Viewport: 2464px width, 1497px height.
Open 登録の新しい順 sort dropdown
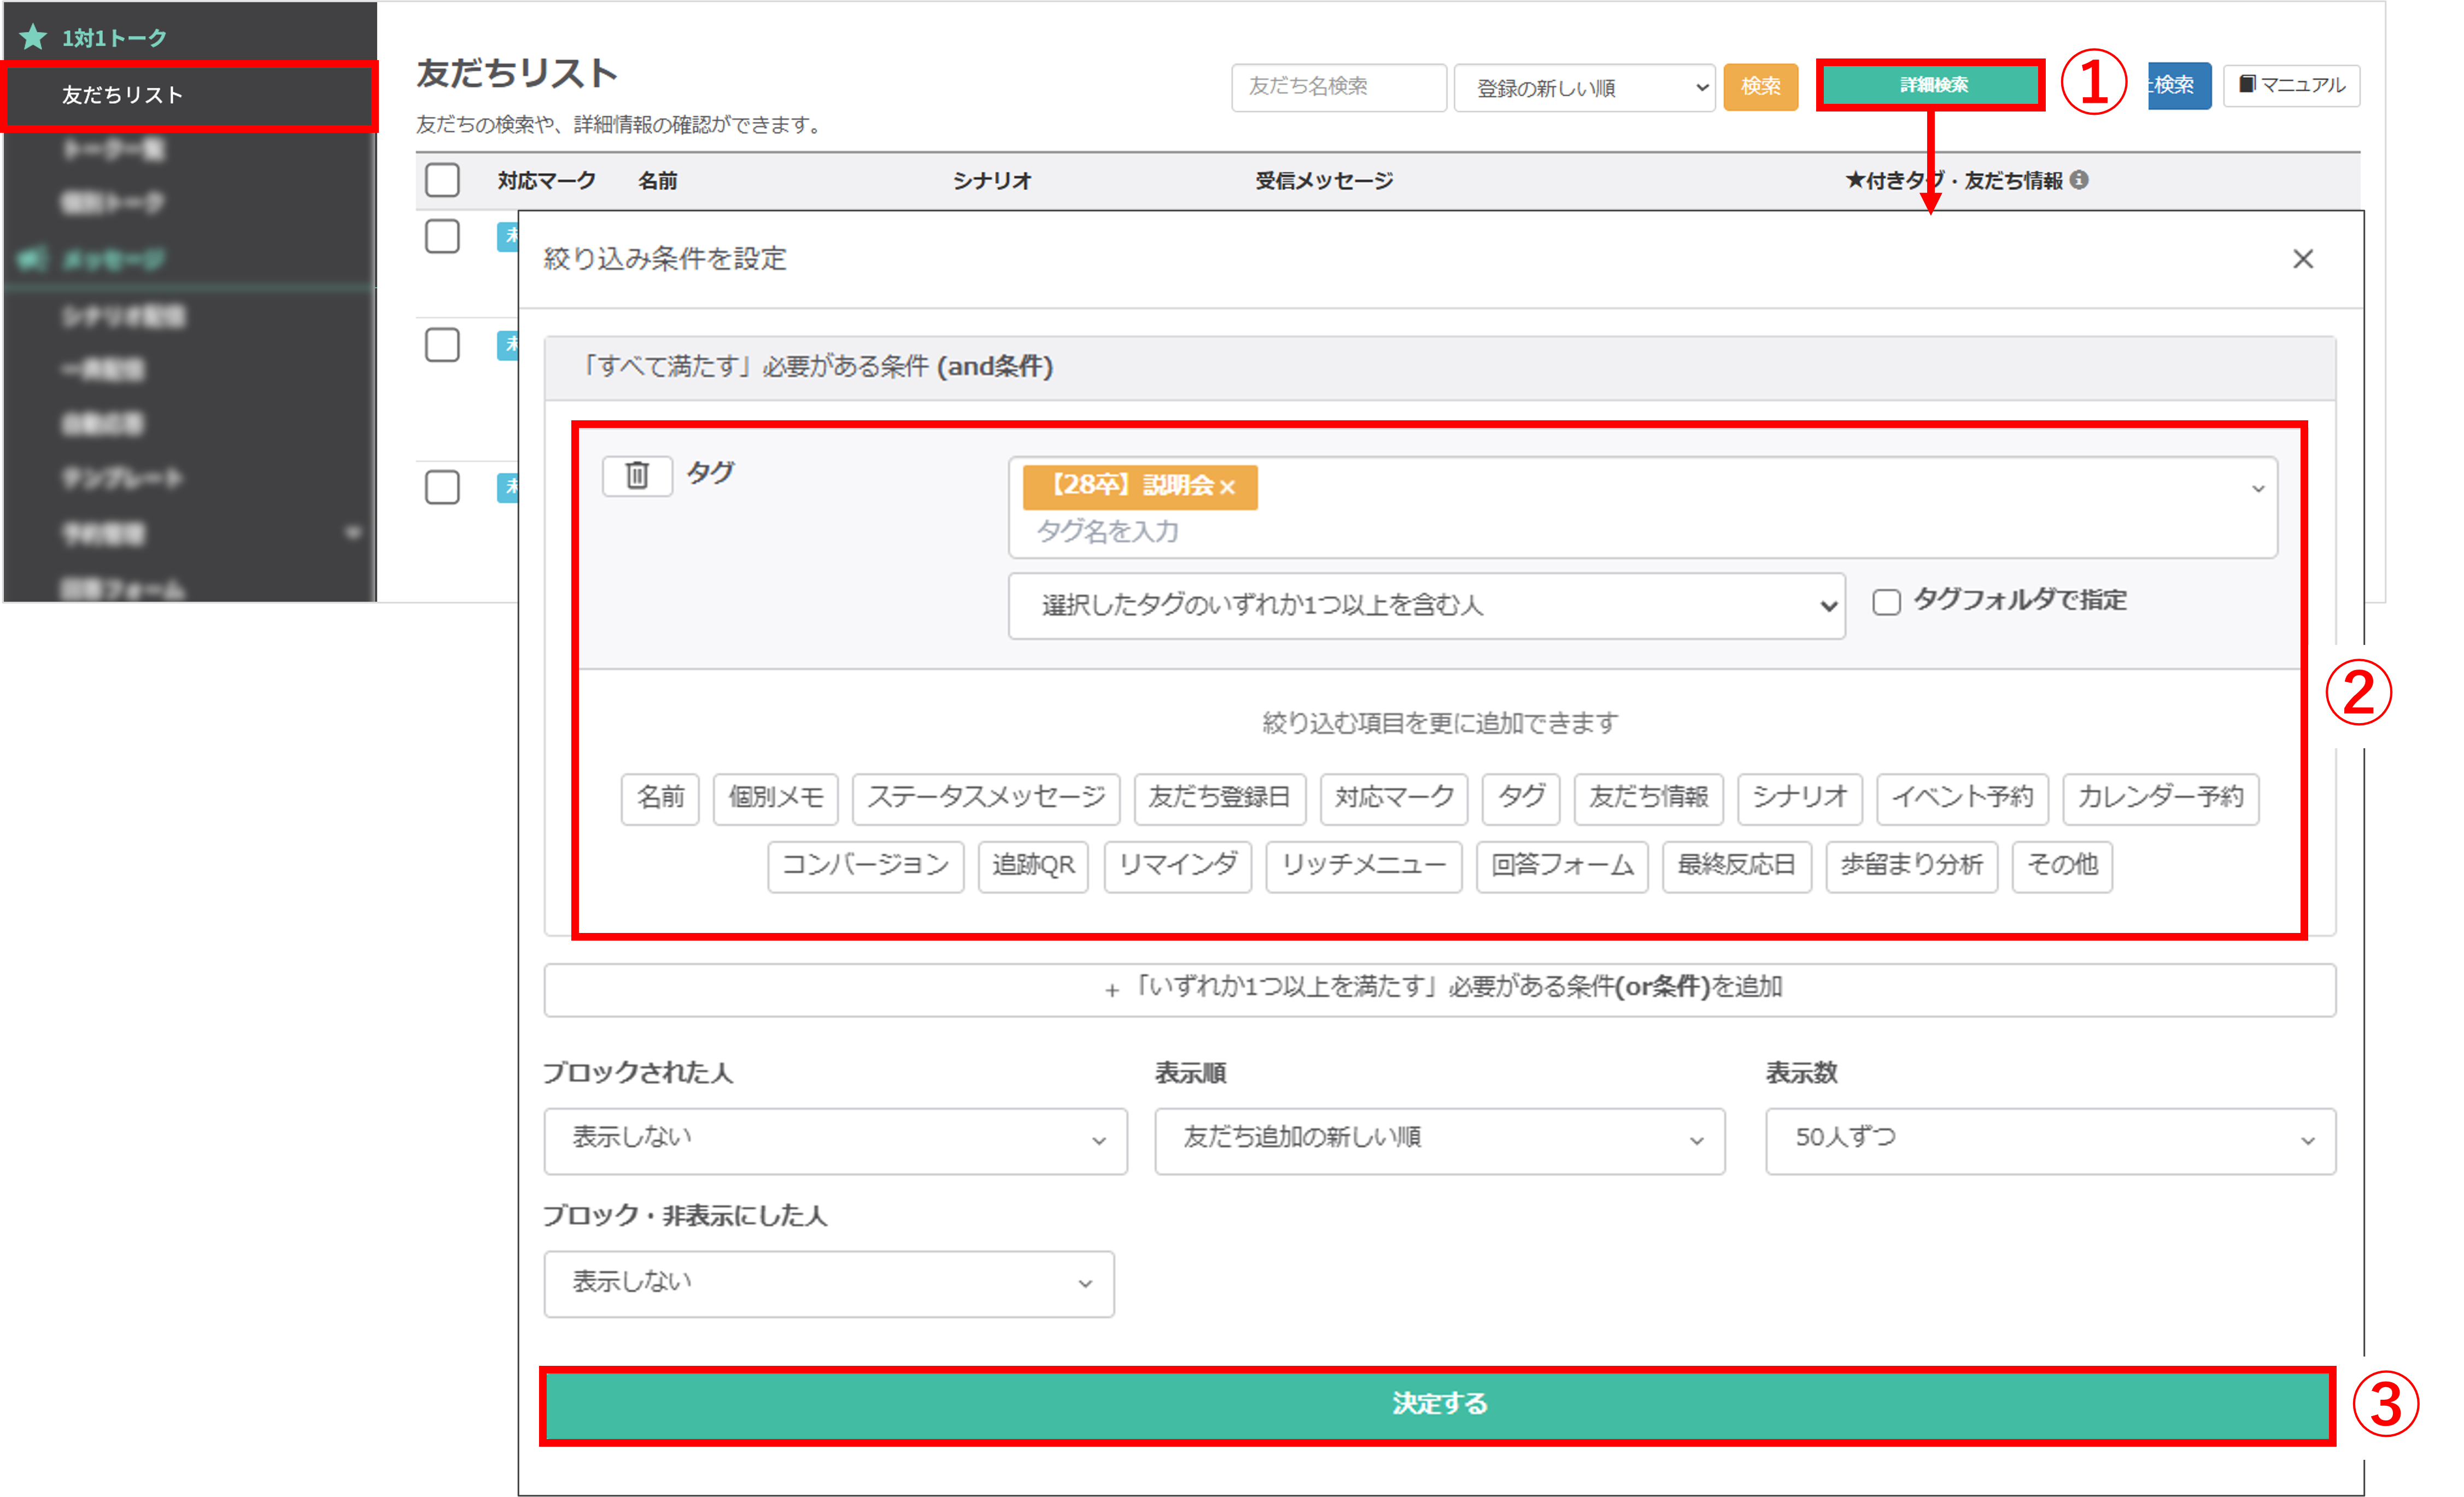click(x=1584, y=88)
